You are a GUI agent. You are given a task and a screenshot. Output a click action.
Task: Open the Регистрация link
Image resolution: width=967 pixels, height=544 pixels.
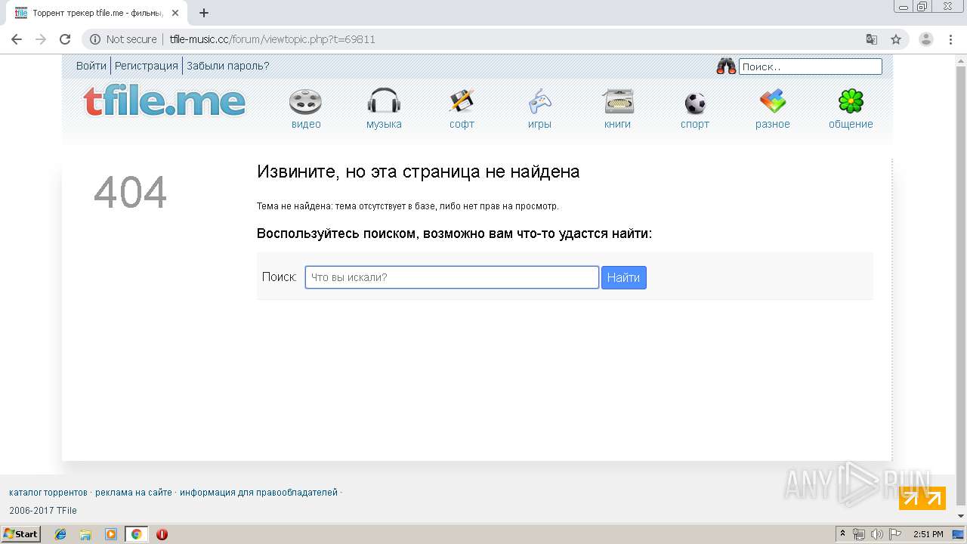pyautogui.click(x=147, y=66)
